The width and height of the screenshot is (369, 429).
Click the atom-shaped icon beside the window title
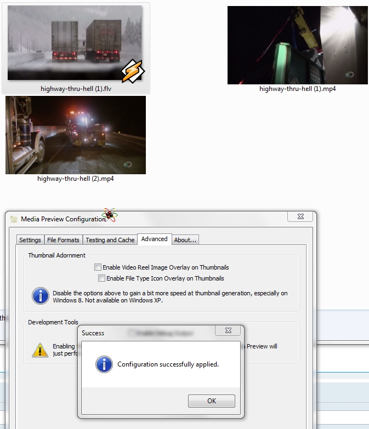[110, 214]
